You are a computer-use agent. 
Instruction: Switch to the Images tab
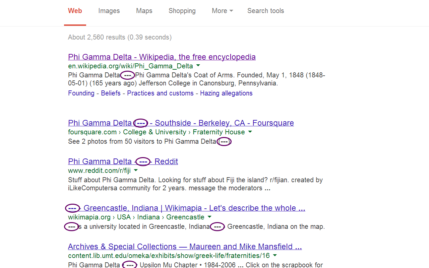(109, 11)
